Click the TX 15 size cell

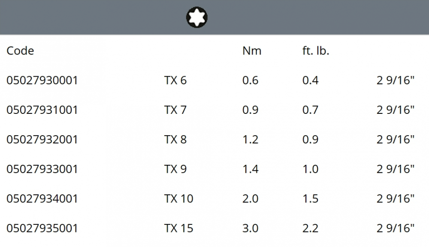point(178,228)
